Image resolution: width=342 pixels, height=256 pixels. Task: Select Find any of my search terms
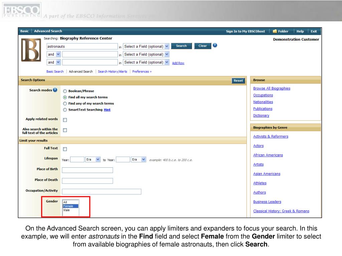65,104
